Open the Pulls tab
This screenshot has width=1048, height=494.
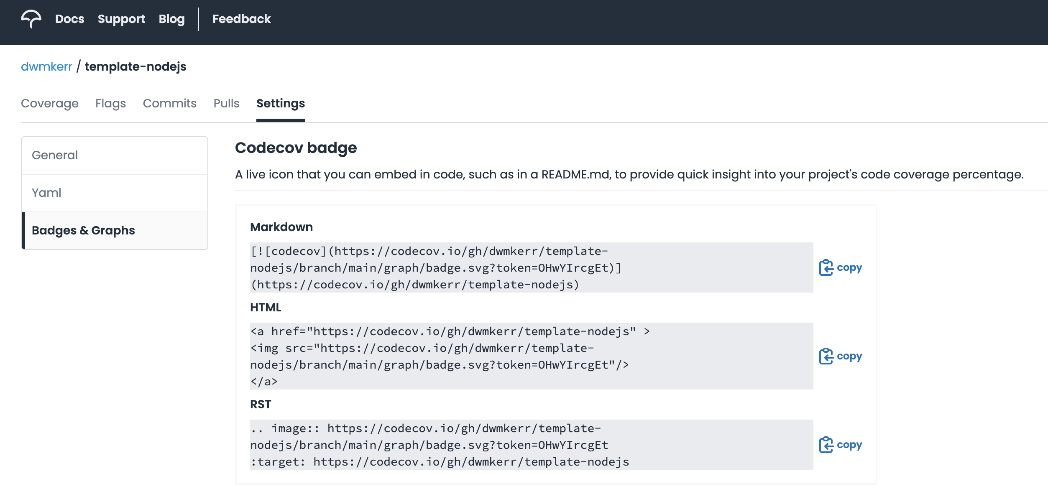click(226, 103)
